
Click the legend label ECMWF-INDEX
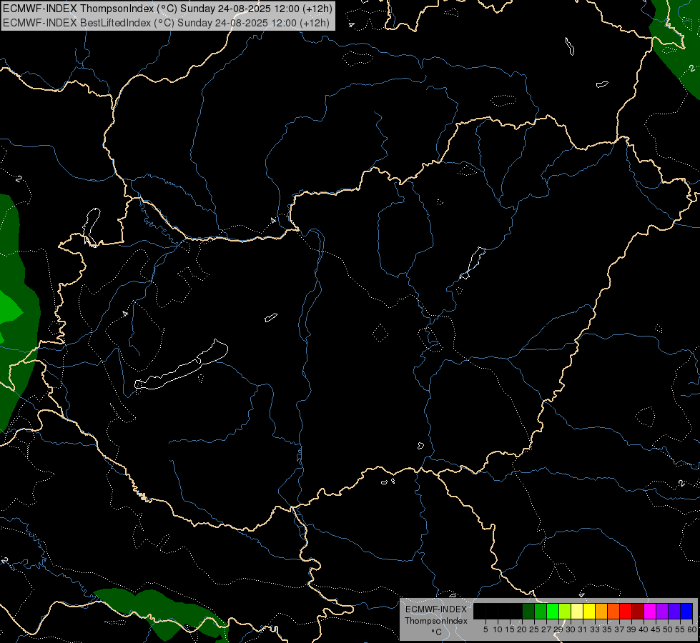tap(436, 609)
